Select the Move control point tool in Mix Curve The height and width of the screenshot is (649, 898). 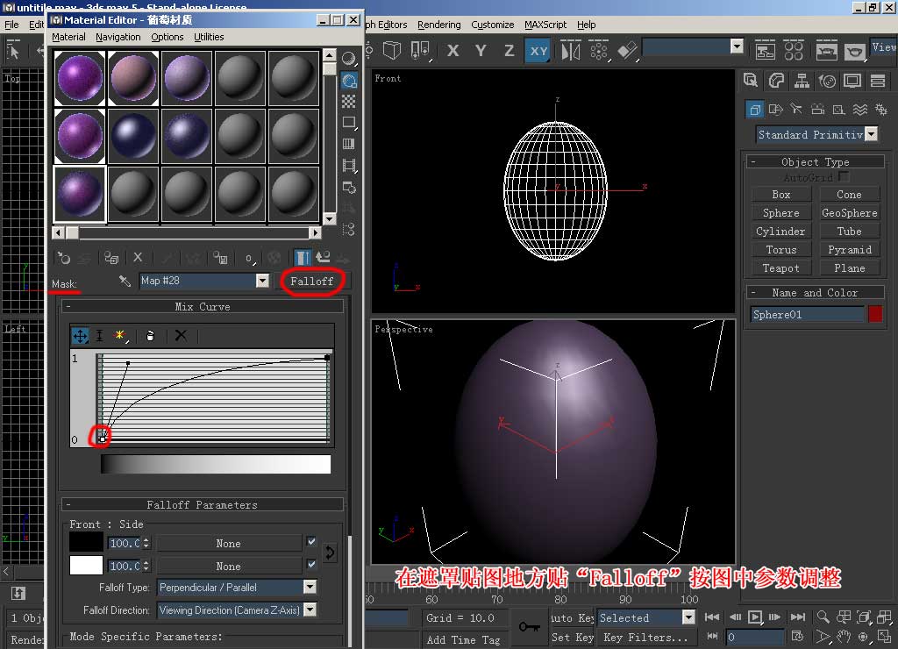[x=80, y=336]
